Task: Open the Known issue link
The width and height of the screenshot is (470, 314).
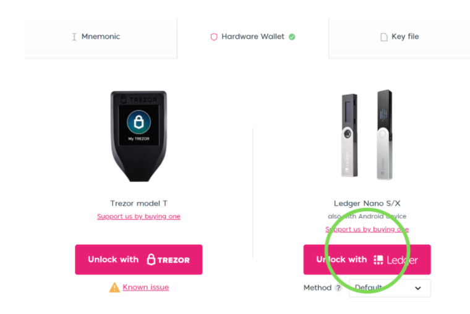Action: (x=145, y=287)
